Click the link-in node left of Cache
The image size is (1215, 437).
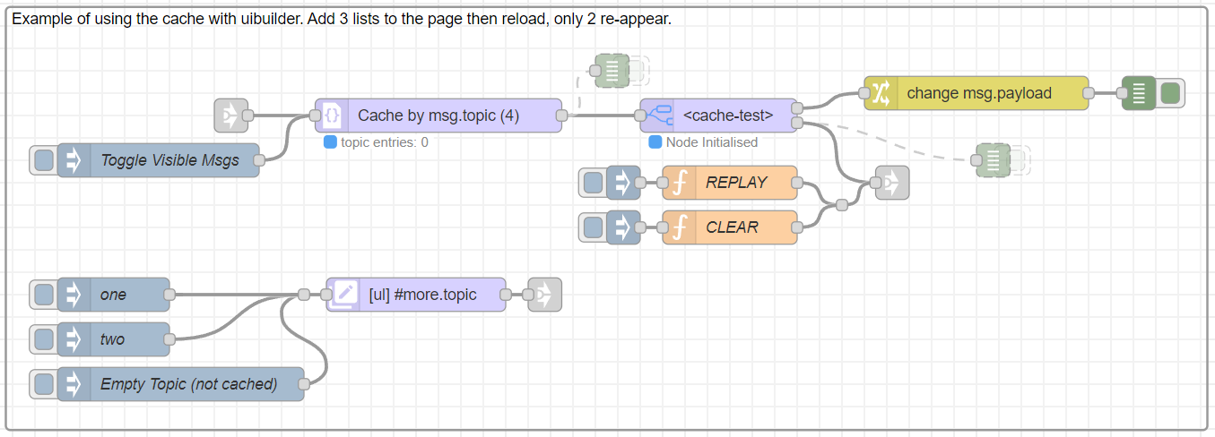[x=230, y=116]
